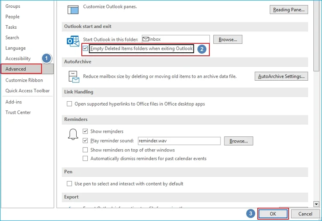Image resolution: width=322 pixels, height=221 pixels.
Task: Select the Advanced category in sidebar
Action: pos(21,69)
